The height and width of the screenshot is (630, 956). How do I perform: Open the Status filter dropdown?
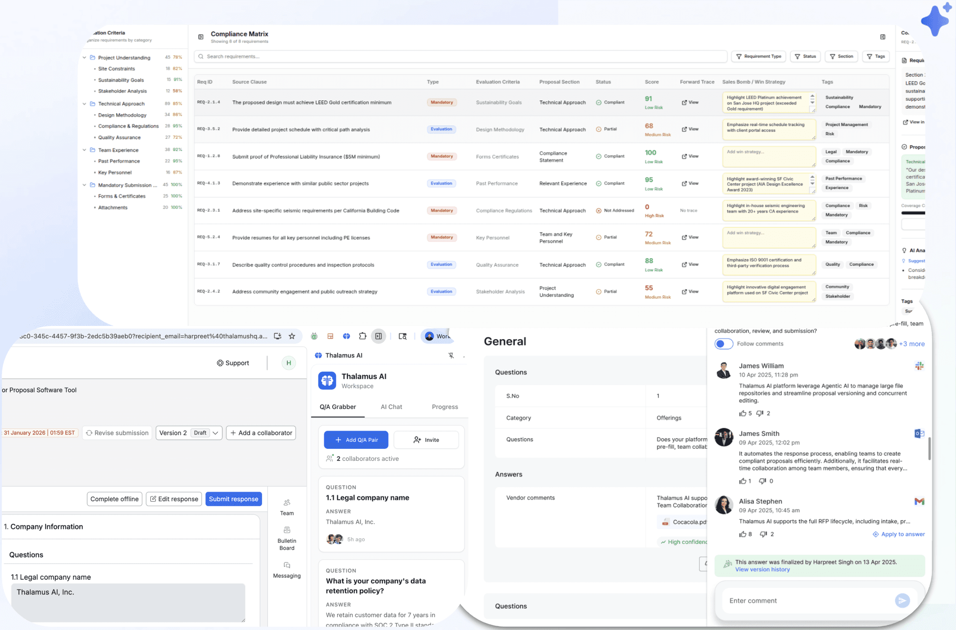[x=805, y=57]
